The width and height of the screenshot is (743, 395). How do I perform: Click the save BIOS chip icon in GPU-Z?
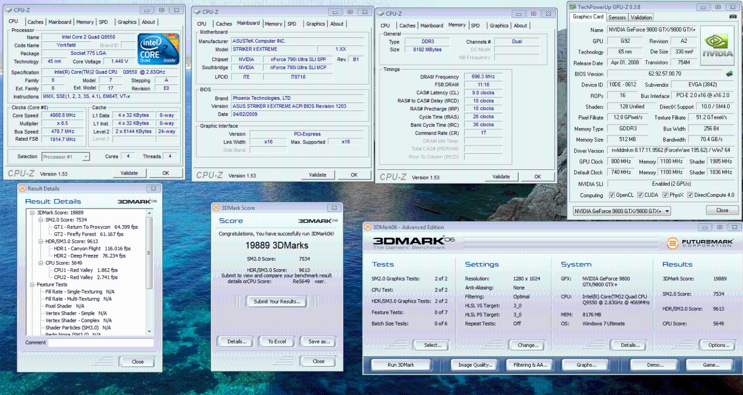click(730, 73)
